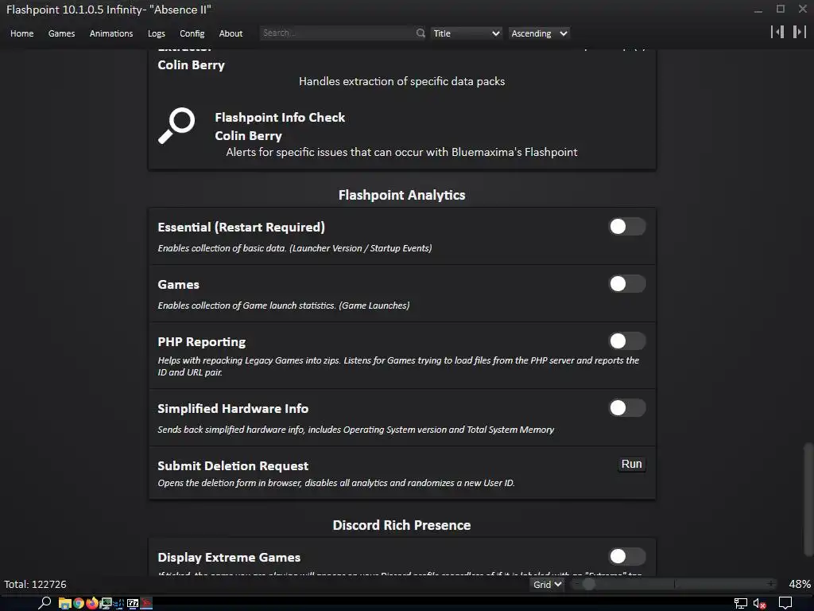Click the Flashpoint taskbar icon
This screenshot has width=814, height=611.
pos(146,603)
